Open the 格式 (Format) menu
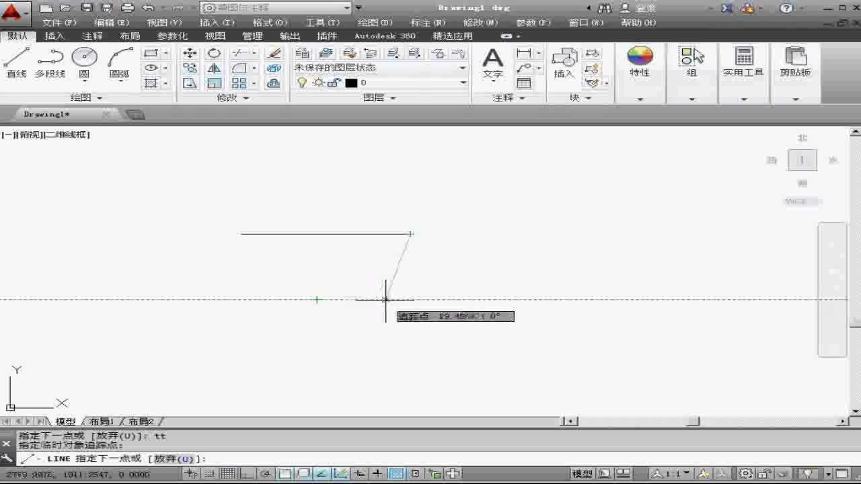 (x=268, y=22)
